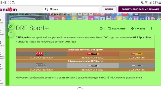Click the floating pencil edit icon
The height and width of the screenshot is (90, 161).
coord(11,26)
